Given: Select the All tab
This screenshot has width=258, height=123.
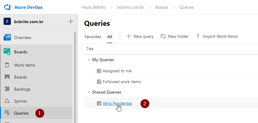Looking at the screenshot, I should click(110, 37).
